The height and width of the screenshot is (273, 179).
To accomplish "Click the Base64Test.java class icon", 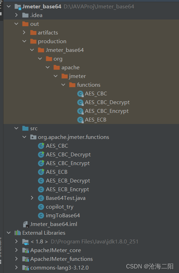I will [x=41, y=198].
